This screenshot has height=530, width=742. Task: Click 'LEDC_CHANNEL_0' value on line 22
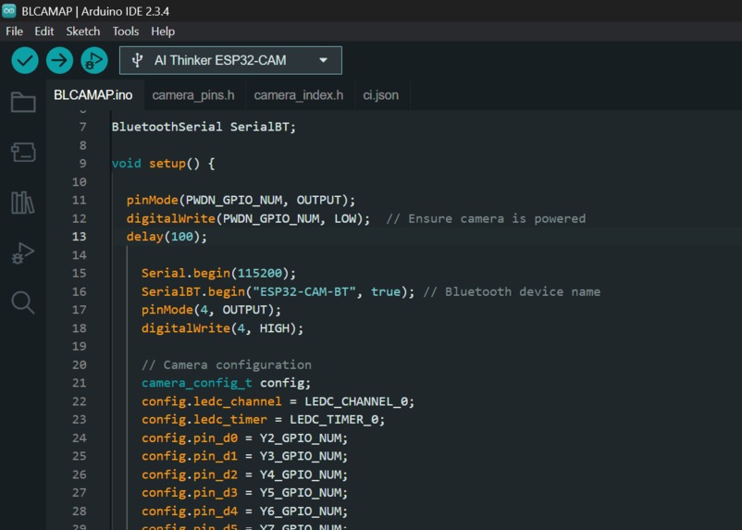pos(356,401)
